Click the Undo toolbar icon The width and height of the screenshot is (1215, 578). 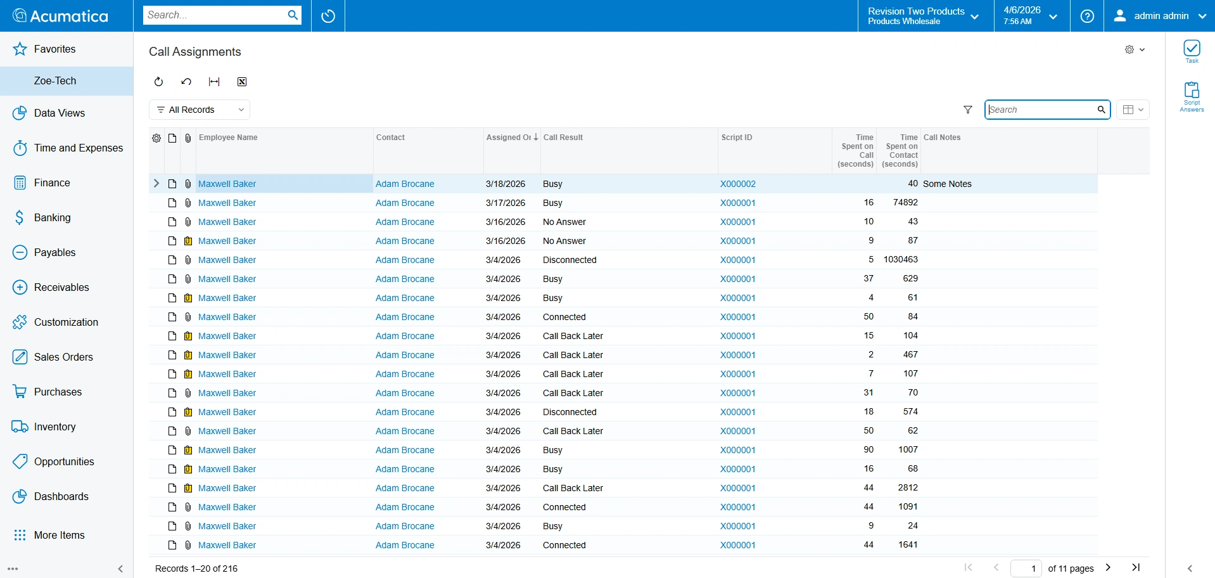pyautogui.click(x=186, y=82)
